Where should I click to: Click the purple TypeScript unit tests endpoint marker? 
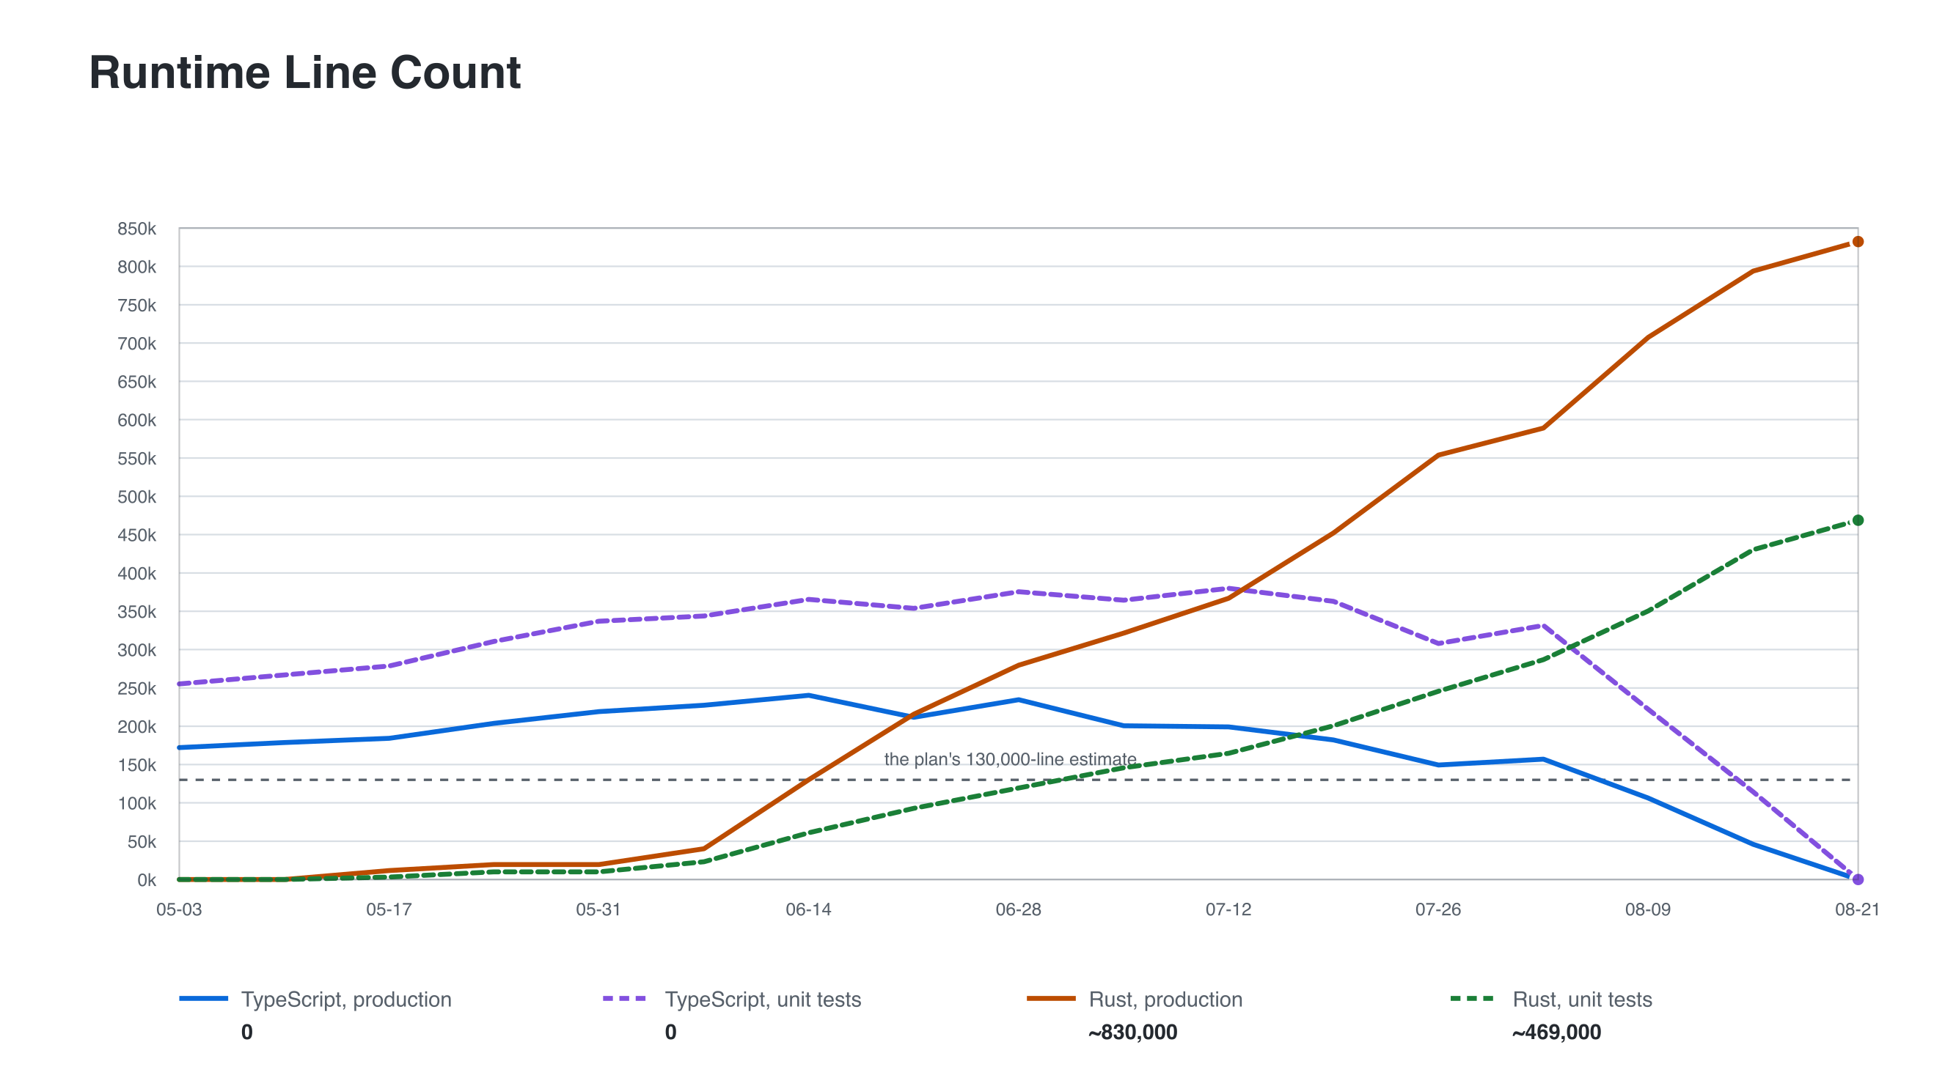point(1857,879)
